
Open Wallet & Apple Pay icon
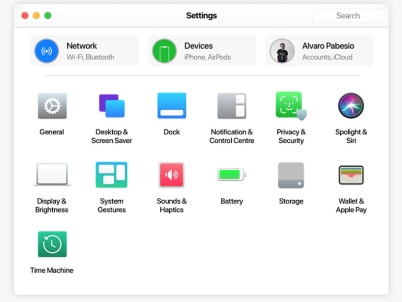click(x=351, y=175)
